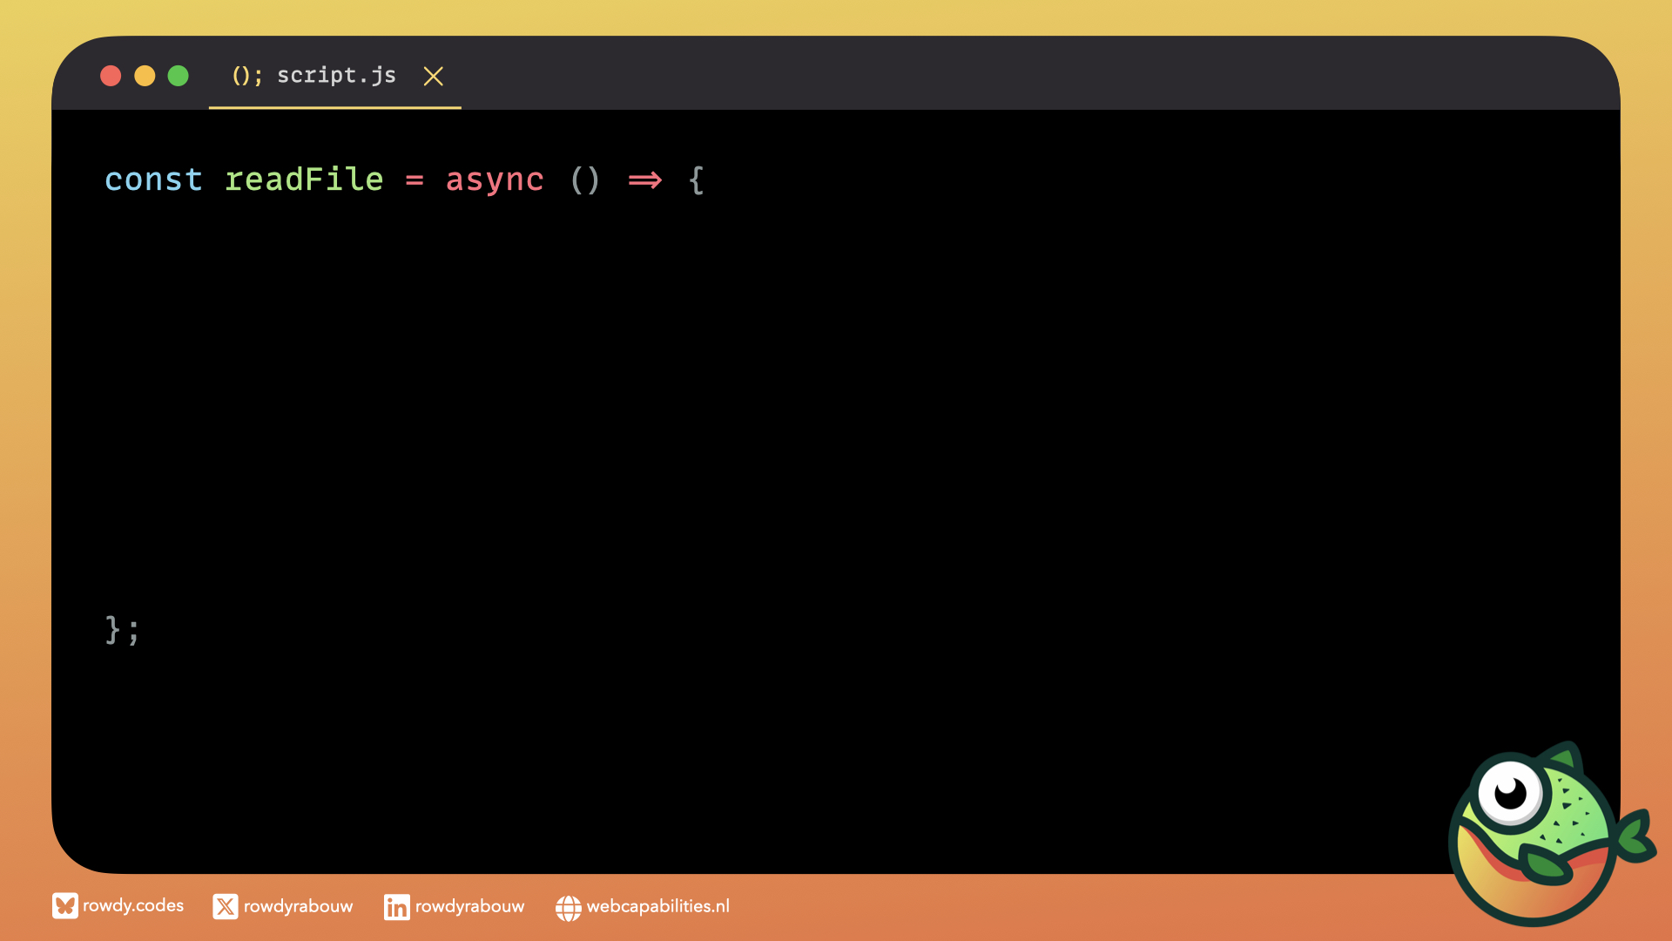Click the globe website icon
1672x941 pixels.
568,908
